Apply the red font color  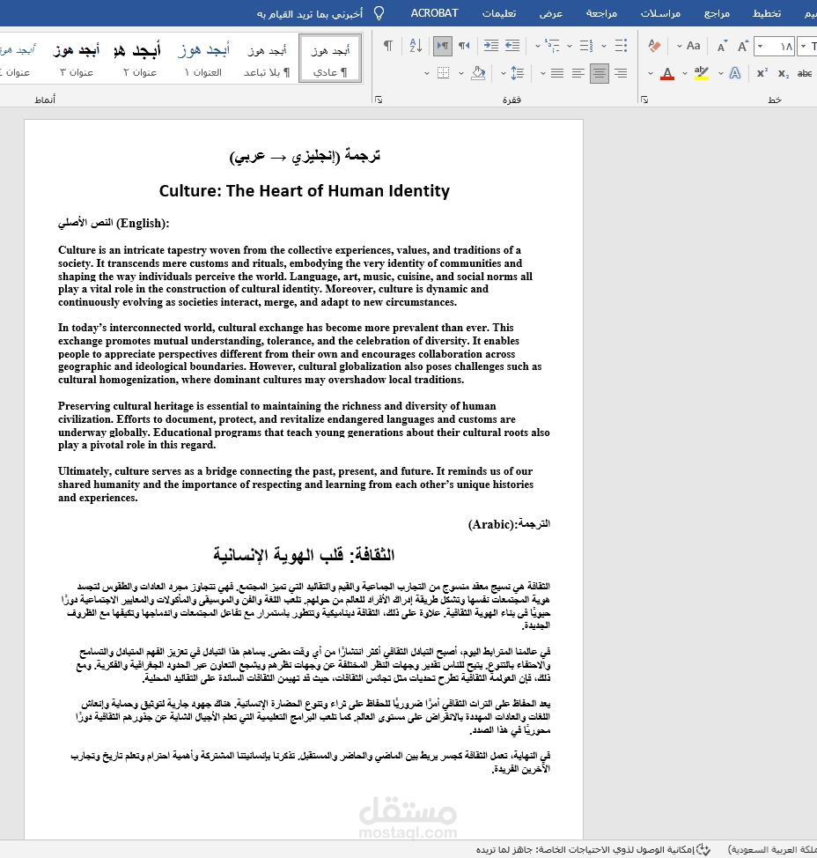(667, 73)
